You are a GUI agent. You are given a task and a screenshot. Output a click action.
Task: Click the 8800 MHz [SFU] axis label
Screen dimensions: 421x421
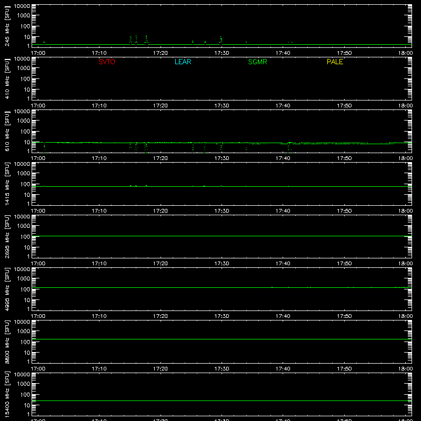[x=7, y=342]
